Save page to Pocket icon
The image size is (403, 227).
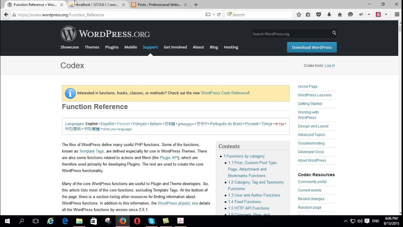coord(319,15)
